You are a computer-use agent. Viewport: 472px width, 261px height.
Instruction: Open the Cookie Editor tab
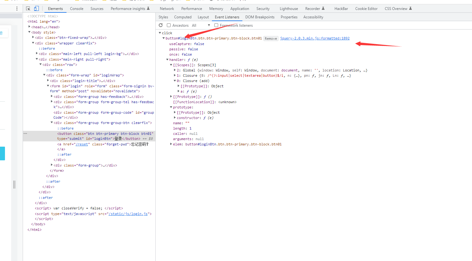(x=366, y=9)
